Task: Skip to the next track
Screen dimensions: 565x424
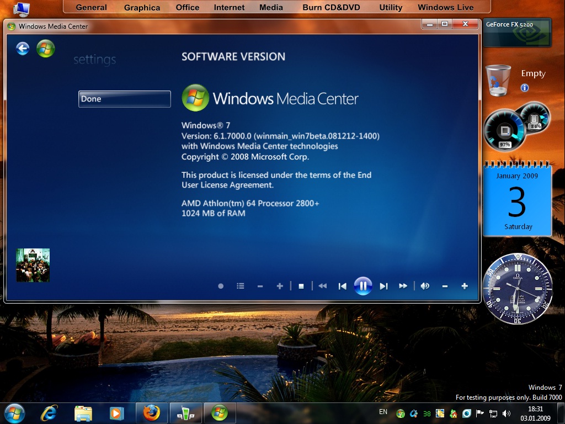Action: [384, 287]
